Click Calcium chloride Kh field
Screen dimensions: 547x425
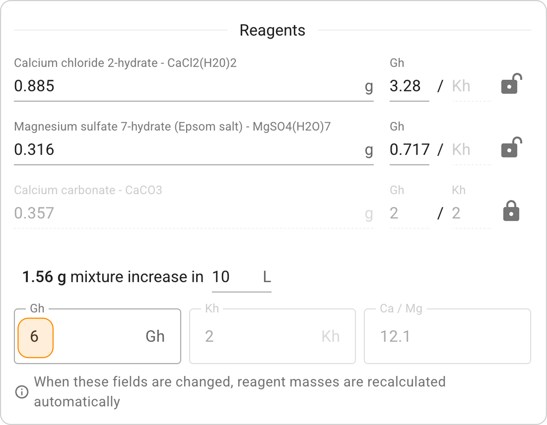coord(471,86)
